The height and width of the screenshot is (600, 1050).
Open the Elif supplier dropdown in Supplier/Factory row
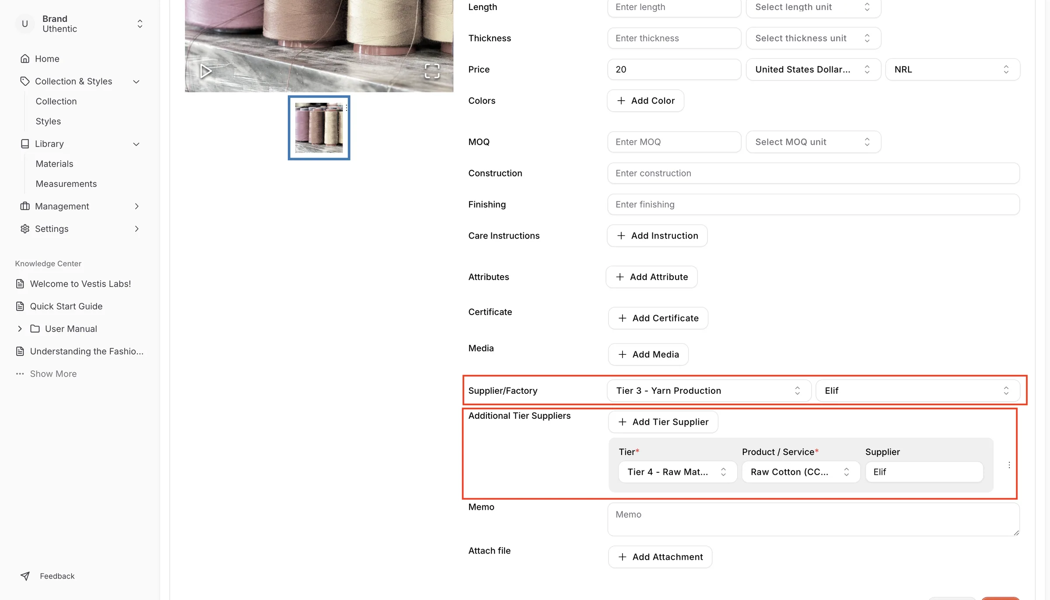click(918, 390)
